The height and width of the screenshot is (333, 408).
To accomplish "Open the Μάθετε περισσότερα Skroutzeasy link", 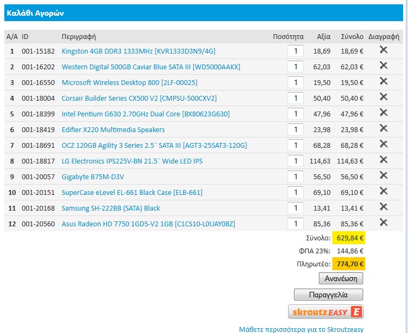I will (301, 329).
